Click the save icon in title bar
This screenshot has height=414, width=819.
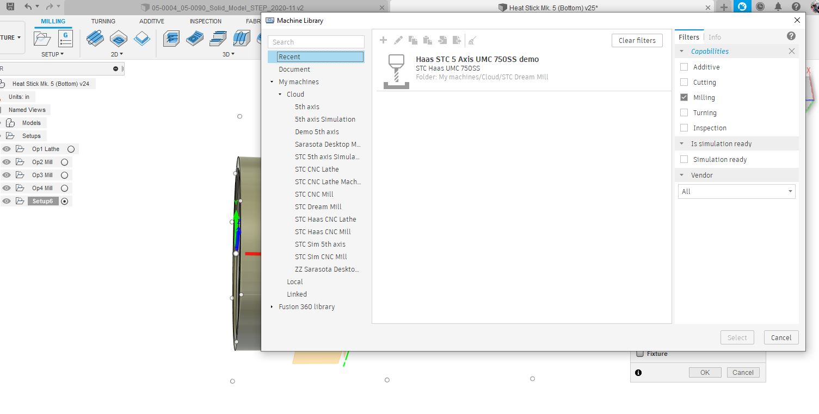click(10, 7)
